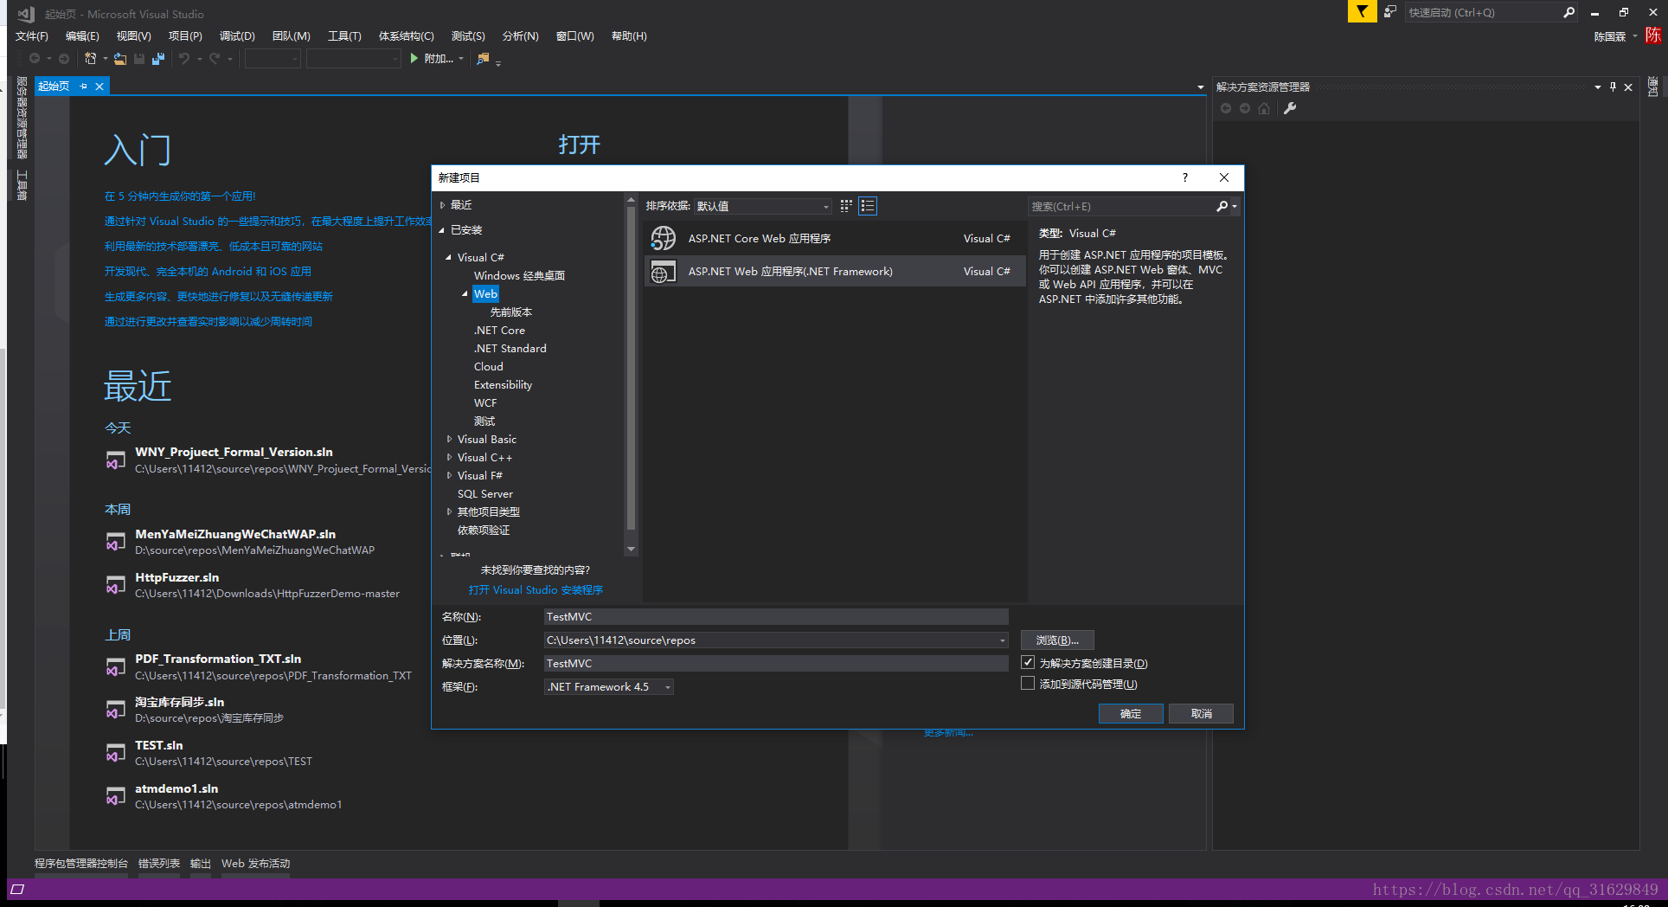
Task: Select ASP.NET Core Web 应用程序 template icon
Action: 664,238
